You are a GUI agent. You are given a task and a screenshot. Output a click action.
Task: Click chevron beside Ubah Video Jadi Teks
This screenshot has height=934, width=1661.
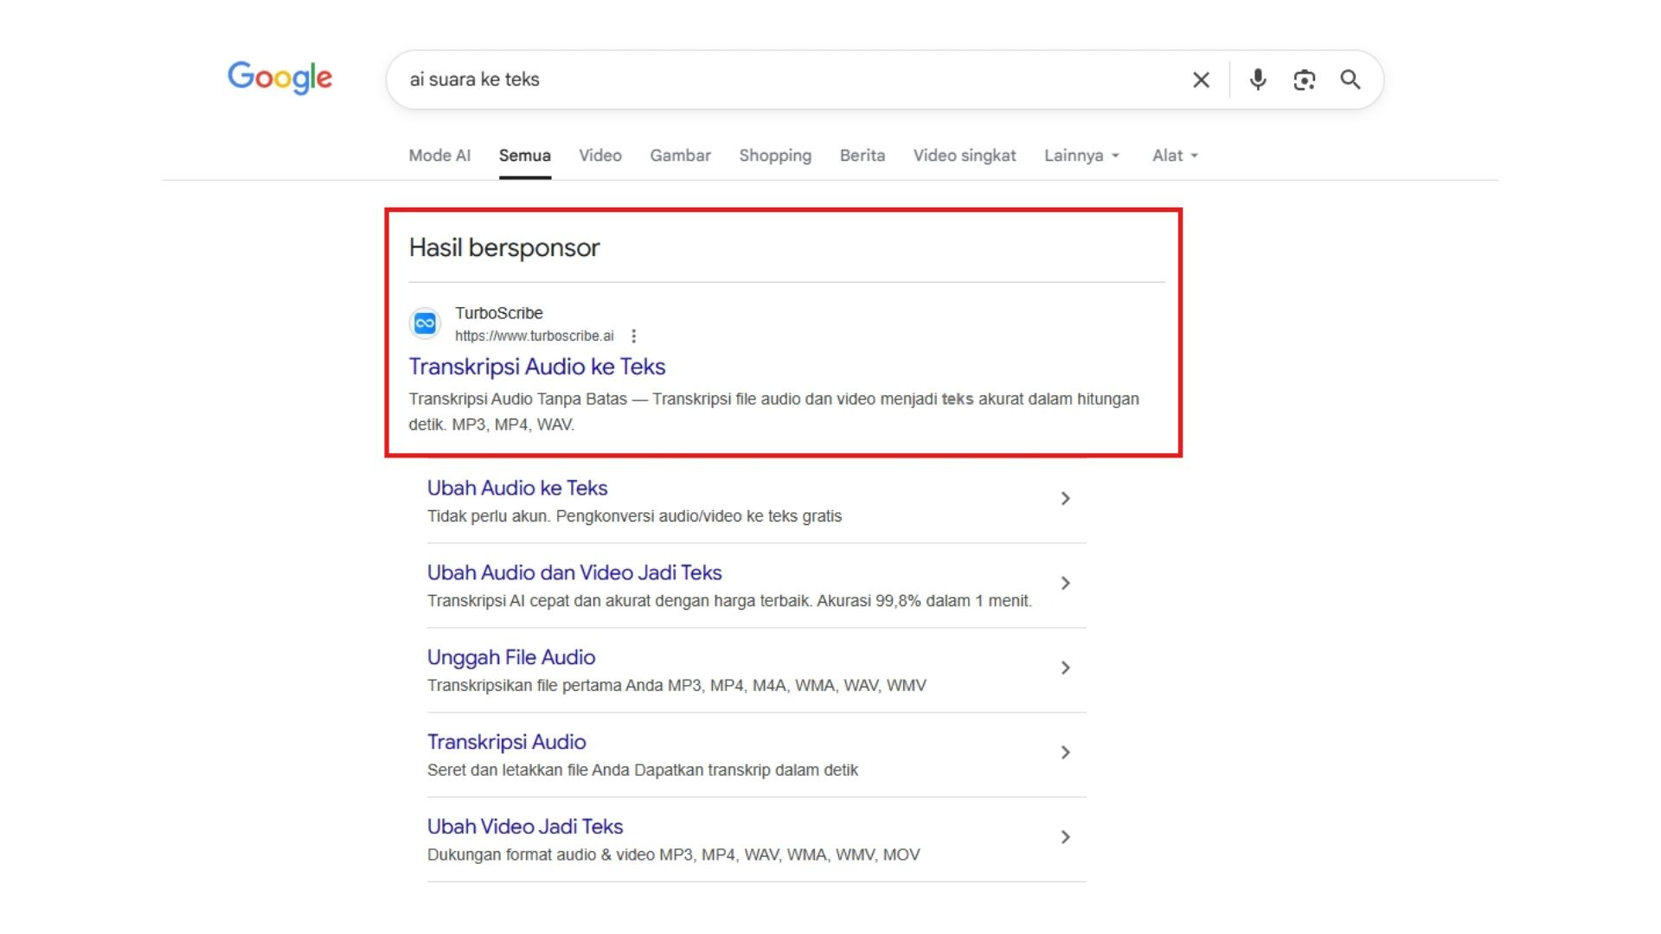1065,838
